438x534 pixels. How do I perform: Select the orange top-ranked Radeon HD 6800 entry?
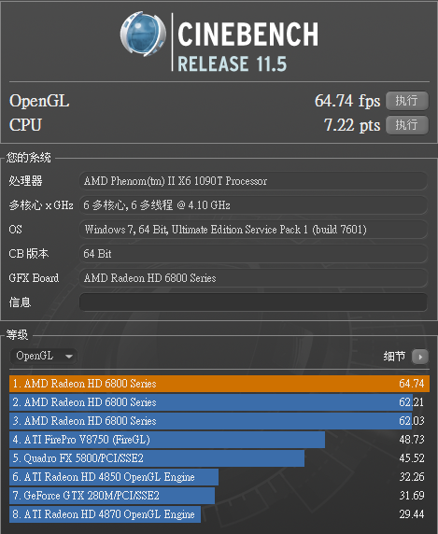(219, 384)
